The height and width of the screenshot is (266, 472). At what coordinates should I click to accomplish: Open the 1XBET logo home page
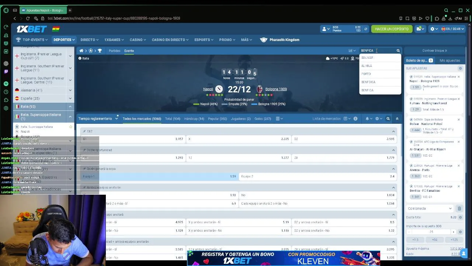31,29
